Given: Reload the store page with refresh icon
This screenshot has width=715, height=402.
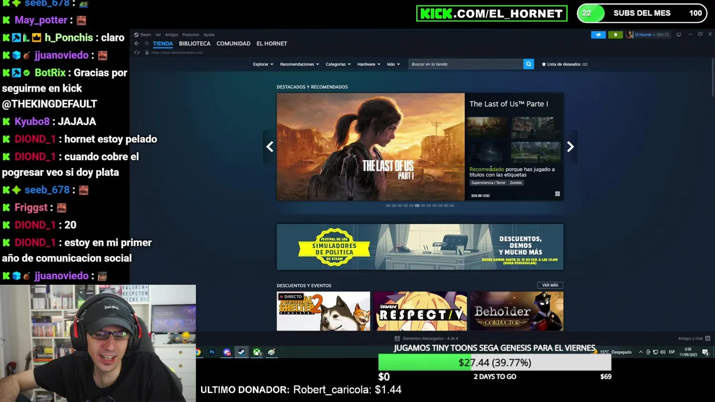Looking at the screenshot, I should point(137,52).
